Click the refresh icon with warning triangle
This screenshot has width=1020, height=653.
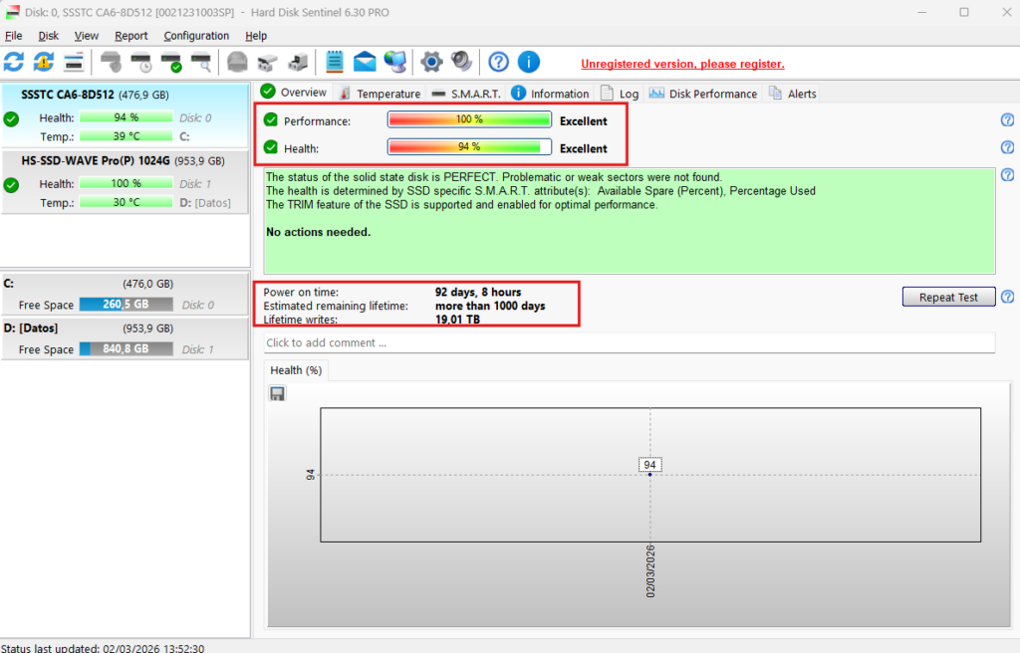(x=43, y=62)
